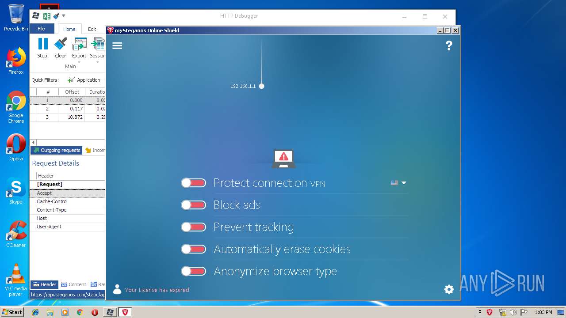Click the Start button
Viewport: 566px width, 318px height.
tap(12, 312)
